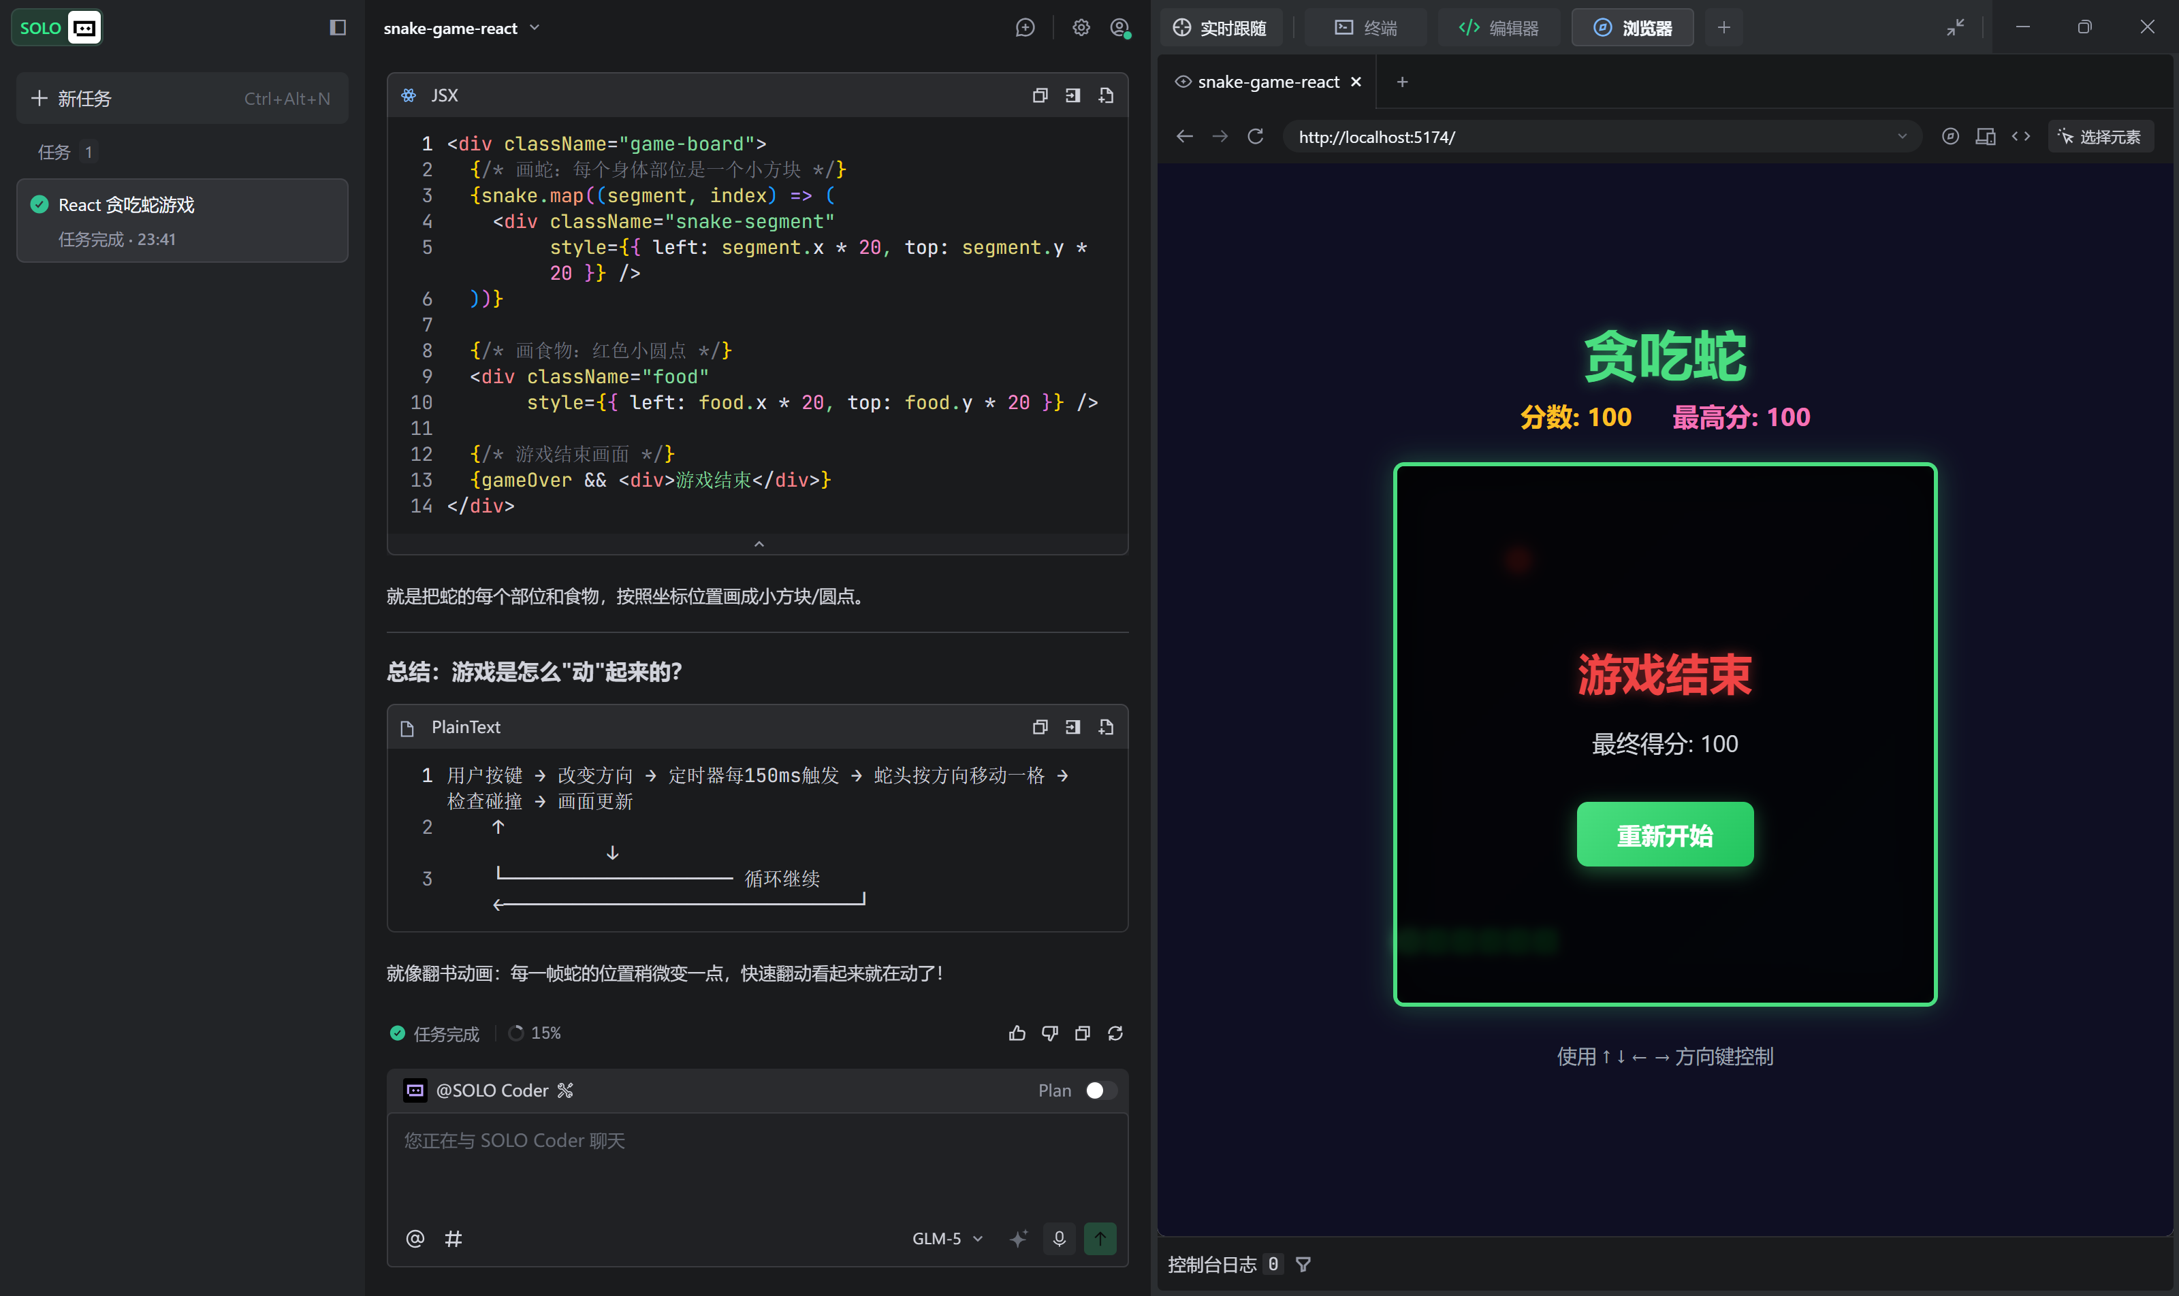Thumbs up the task response
2179x1296 pixels.
pyautogui.click(x=1017, y=1033)
